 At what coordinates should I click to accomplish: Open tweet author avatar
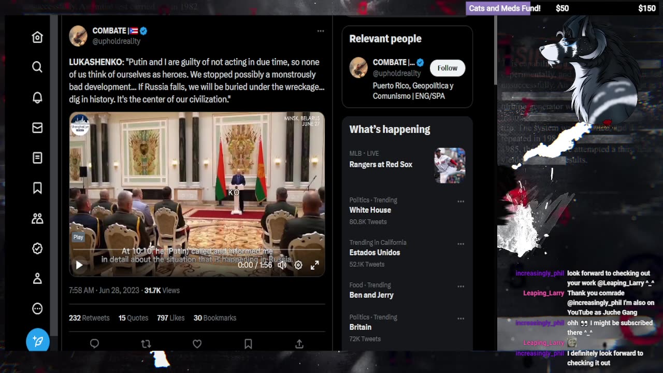pyautogui.click(x=78, y=36)
